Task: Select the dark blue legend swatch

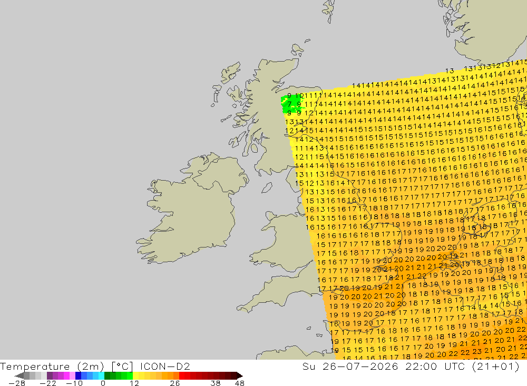Action: click(78, 375)
